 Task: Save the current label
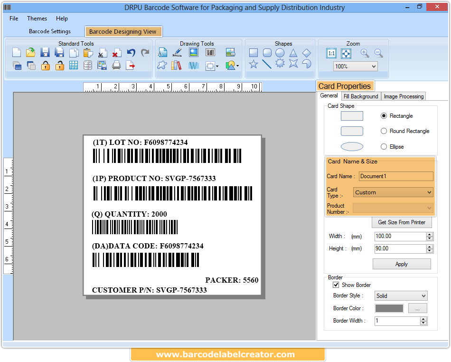[45, 53]
